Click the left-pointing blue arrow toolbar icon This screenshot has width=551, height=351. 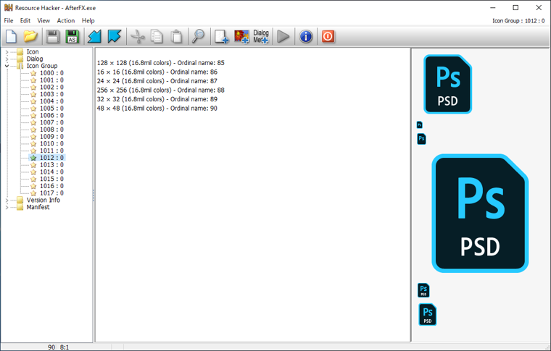(94, 36)
